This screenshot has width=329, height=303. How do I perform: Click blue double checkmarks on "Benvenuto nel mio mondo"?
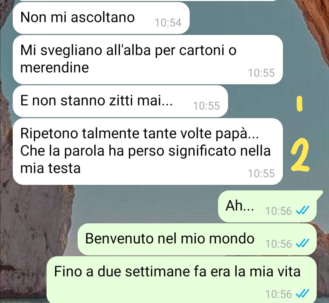[x=302, y=244]
